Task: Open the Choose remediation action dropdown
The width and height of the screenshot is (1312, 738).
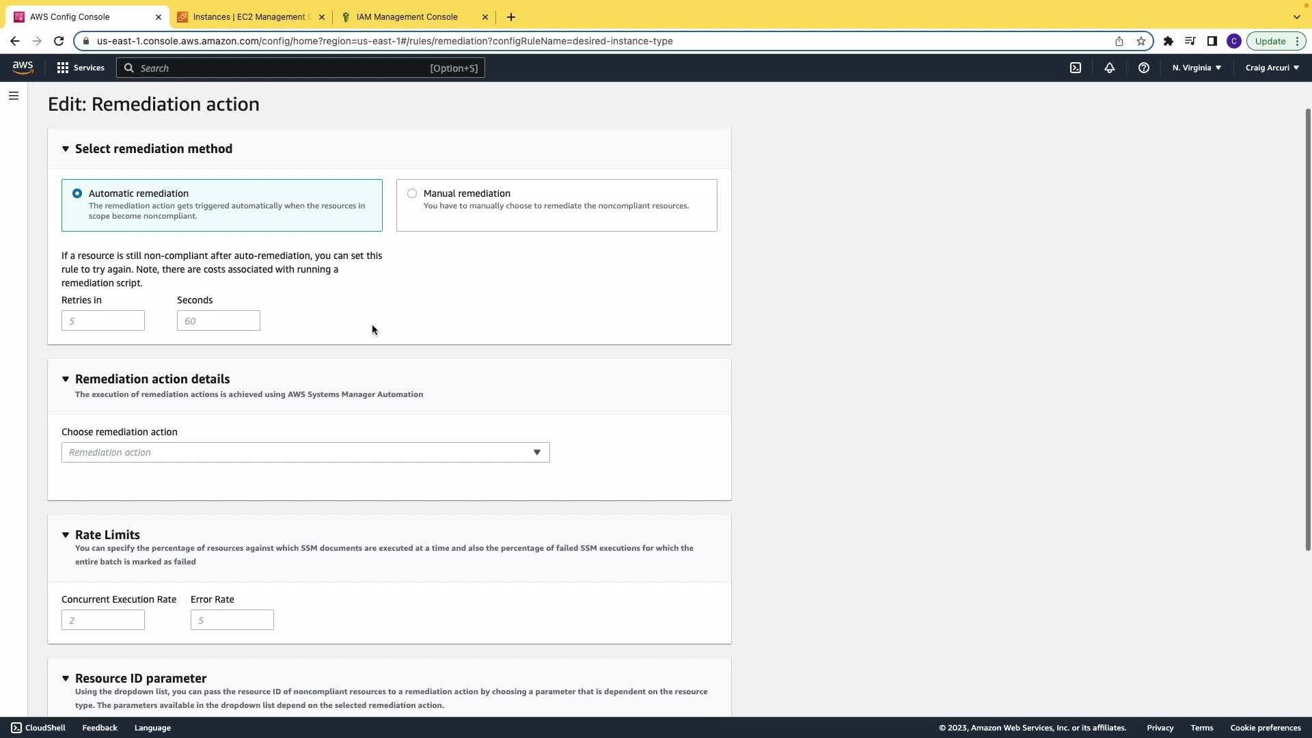Action: 305,452
